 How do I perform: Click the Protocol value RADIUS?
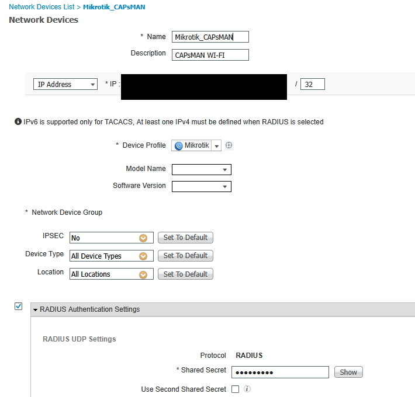[x=249, y=355]
